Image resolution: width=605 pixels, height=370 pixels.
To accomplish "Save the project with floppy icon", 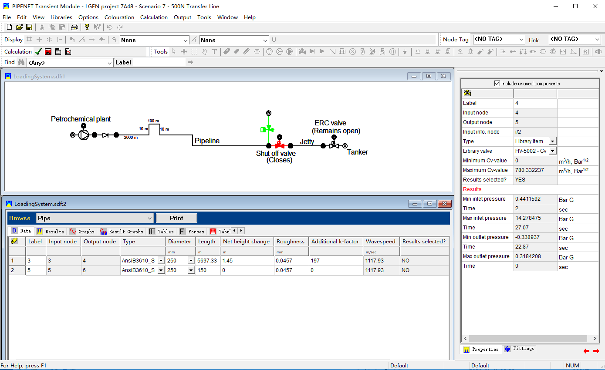I will click(29, 27).
